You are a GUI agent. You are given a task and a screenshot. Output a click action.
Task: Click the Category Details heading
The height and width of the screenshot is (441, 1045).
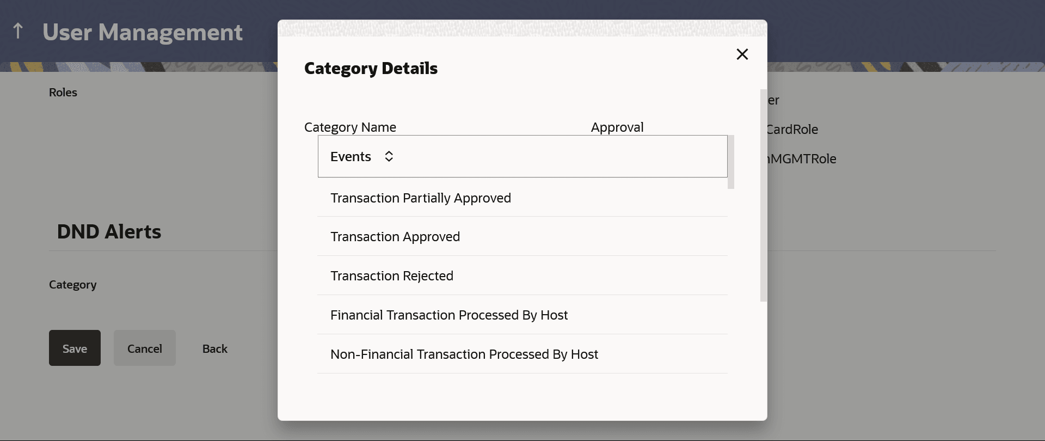(371, 69)
